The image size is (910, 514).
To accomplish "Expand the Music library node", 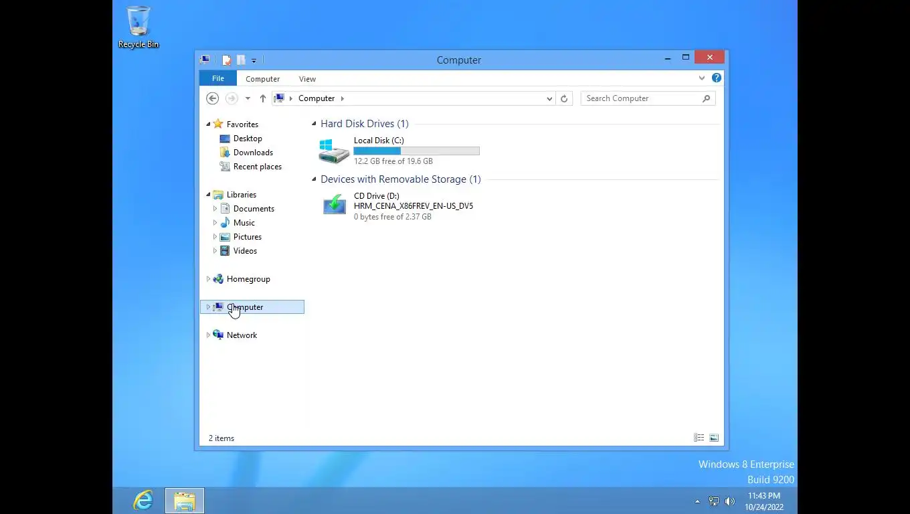I will (215, 223).
